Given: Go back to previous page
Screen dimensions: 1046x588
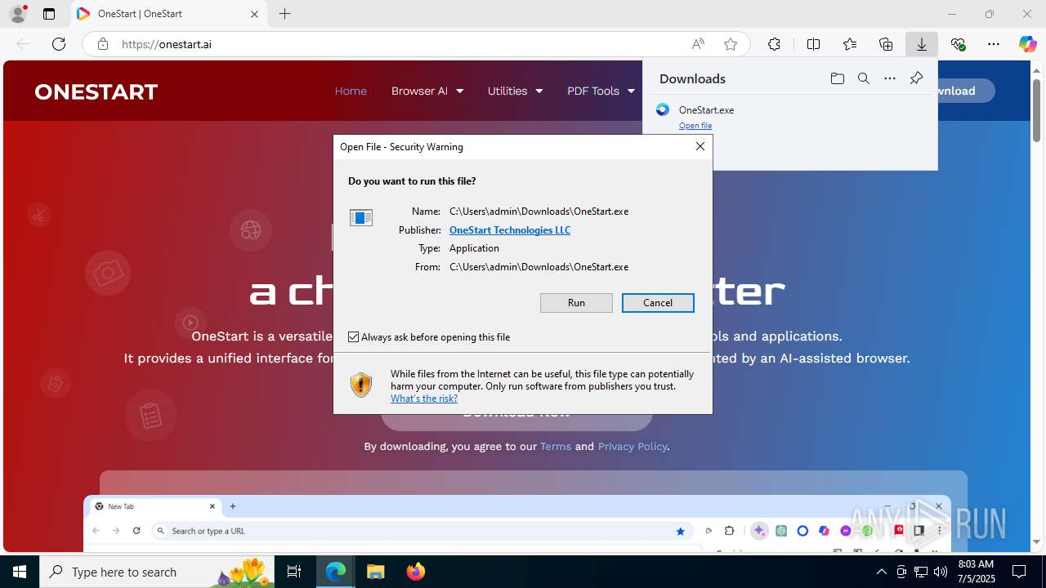Looking at the screenshot, I should coord(23,44).
